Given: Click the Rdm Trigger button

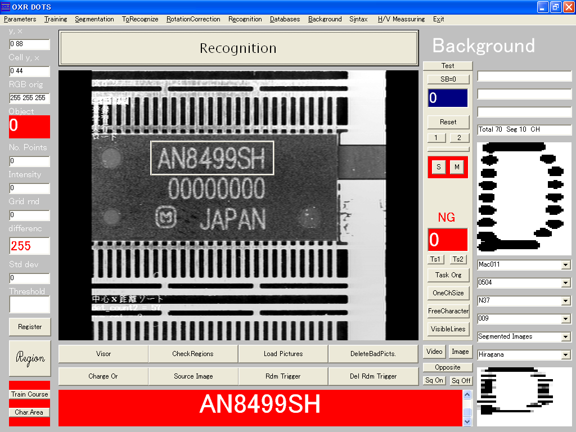Looking at the screenshot, I should (x=283, y=376).
